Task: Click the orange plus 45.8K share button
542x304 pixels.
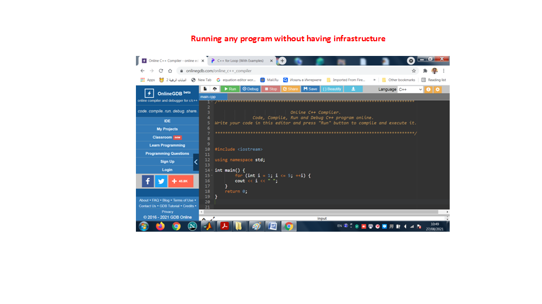Action: click(181, 181)
